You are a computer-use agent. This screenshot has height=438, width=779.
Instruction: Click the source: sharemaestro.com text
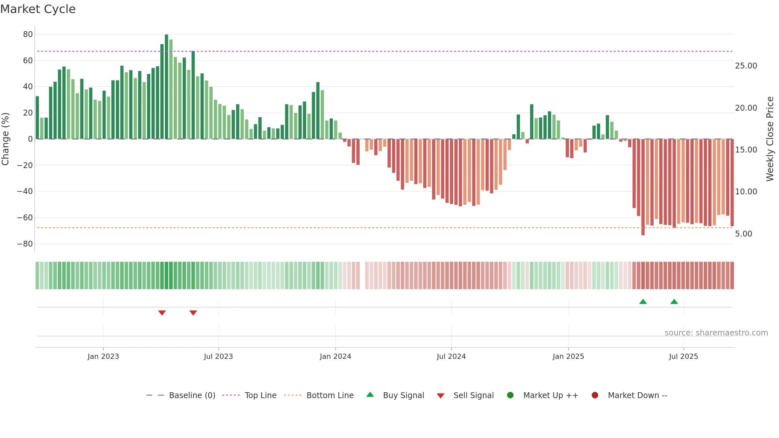point(716,333)
